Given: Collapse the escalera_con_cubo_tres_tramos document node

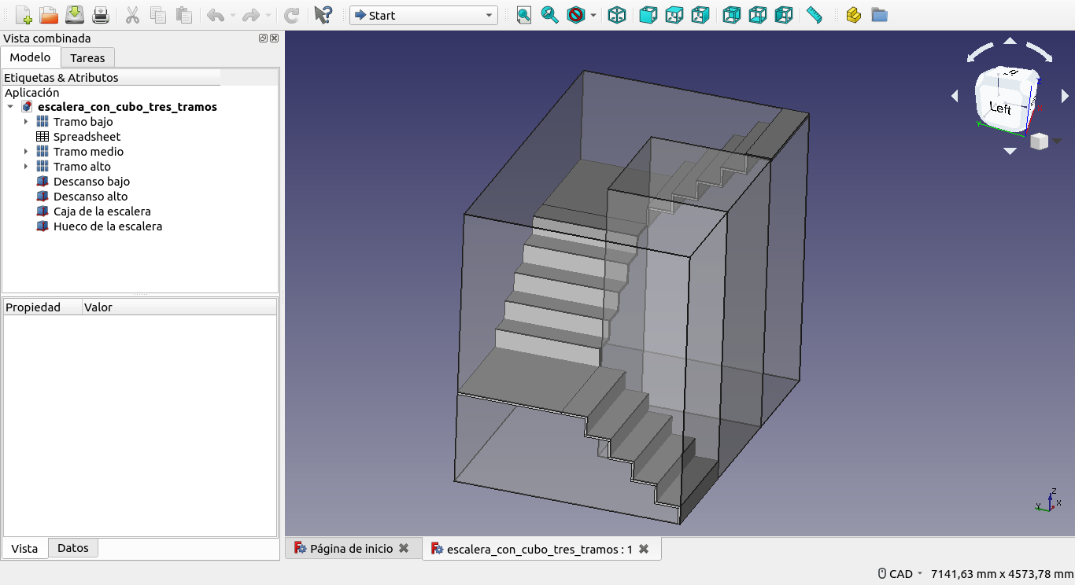Looking at the screenshot, I should pyautogui.click(x=10, y=107).
